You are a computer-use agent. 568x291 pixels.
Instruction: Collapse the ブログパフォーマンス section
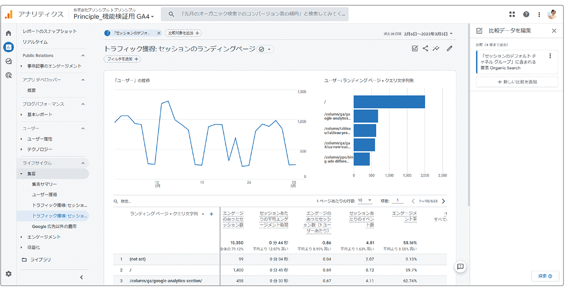pyautogui.click(x=83, y=104)
